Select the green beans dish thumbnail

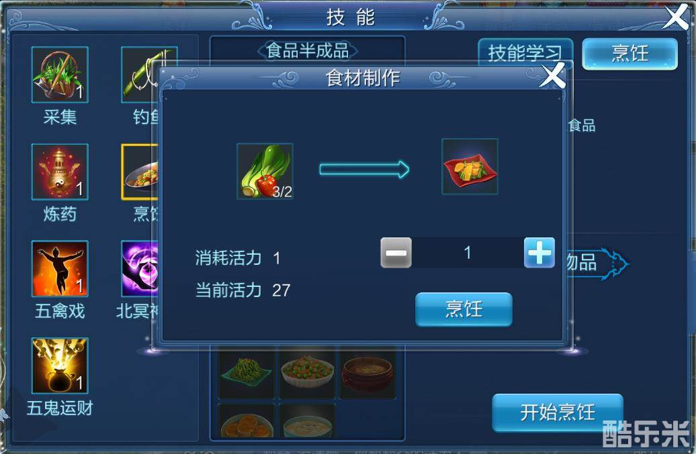click(x=247, y=374)
